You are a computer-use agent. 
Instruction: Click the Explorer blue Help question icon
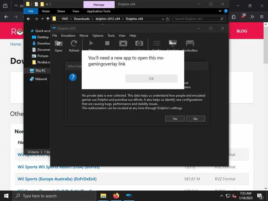click(226, 11)
